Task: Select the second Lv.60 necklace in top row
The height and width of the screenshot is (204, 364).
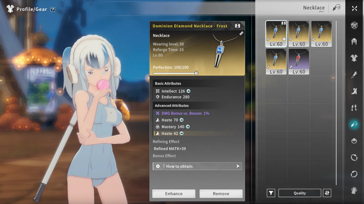Action: [299, 34]
